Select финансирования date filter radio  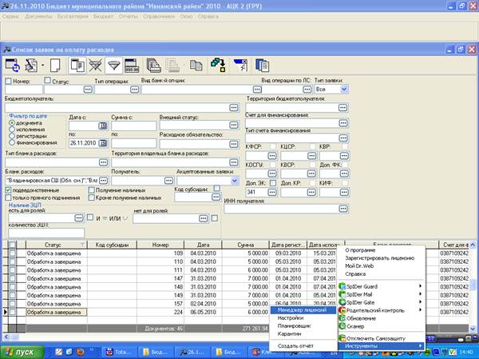12,142
